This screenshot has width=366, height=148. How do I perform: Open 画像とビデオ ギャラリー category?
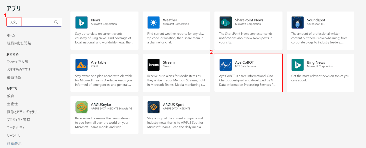click(x=23, y=112)
